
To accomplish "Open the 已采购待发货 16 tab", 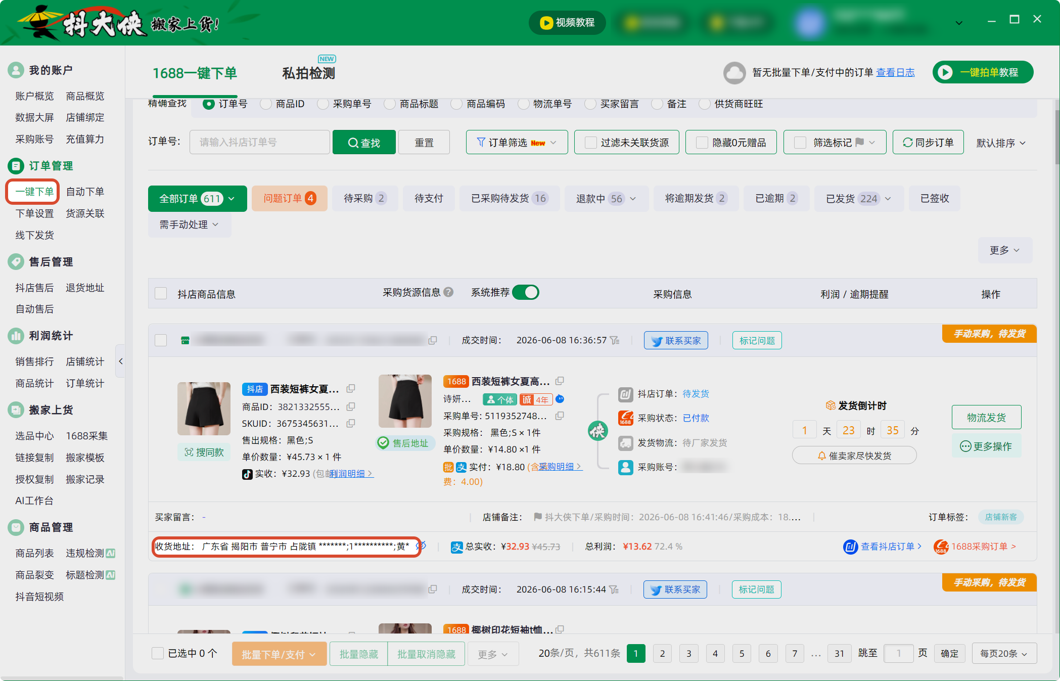I will [510, 198].
